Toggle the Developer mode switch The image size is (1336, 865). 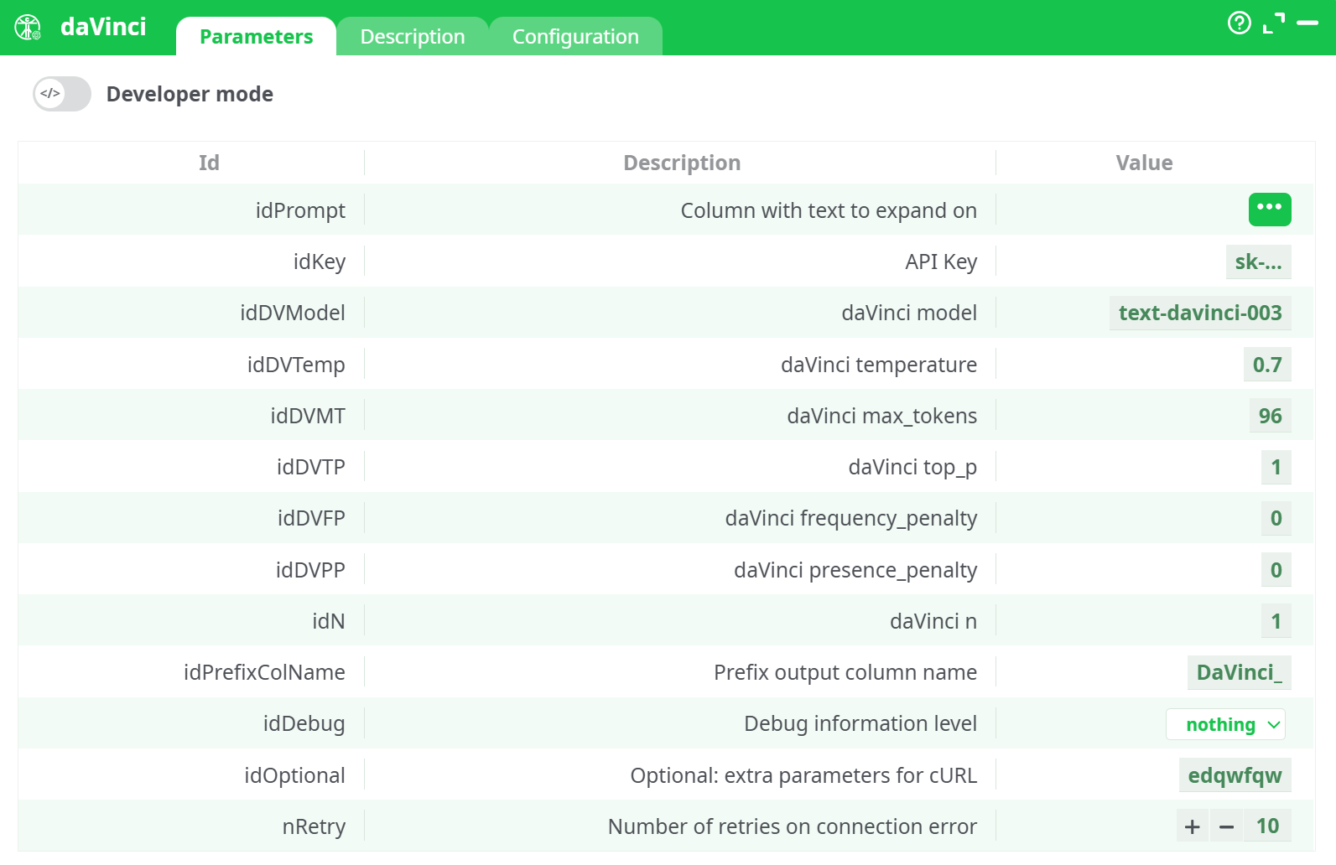point(62,94)
